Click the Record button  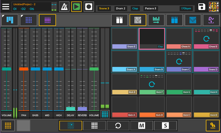(x=89, y=6)
